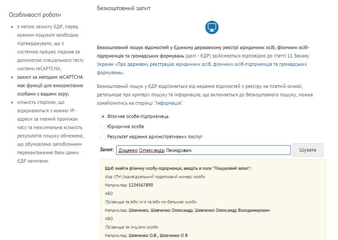Select "Результат надання адміністративних послуг" radio option
This screenshot has height=240, width=338.
pyautogui.click(x=103, y=137)
